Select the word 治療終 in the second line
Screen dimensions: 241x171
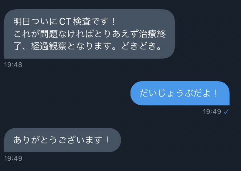pyautogui.click(x=152, y=34)
